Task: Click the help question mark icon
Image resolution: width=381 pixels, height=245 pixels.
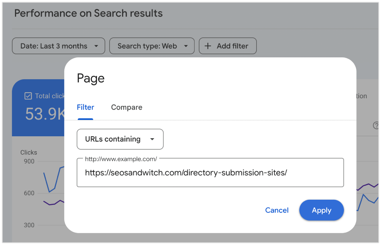Action: pyautogui.click(x=376, y=126)
